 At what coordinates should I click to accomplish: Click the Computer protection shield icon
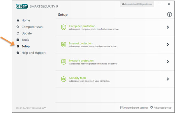[63, 27]
